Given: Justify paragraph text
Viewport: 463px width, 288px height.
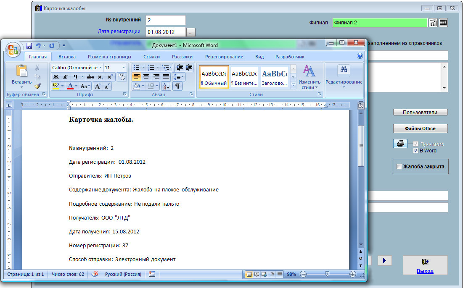Looking at the screenshot, I should [166, 77].
